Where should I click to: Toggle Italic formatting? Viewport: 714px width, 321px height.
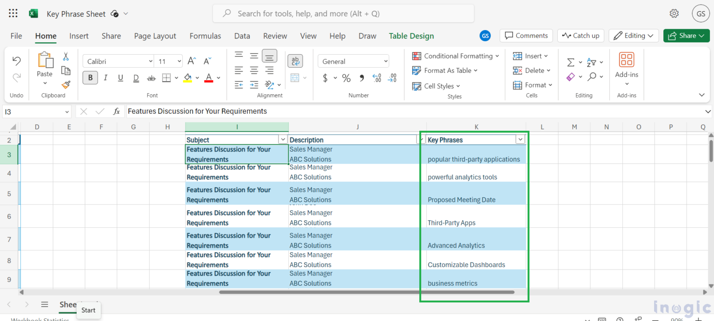(x=106, y=78)
